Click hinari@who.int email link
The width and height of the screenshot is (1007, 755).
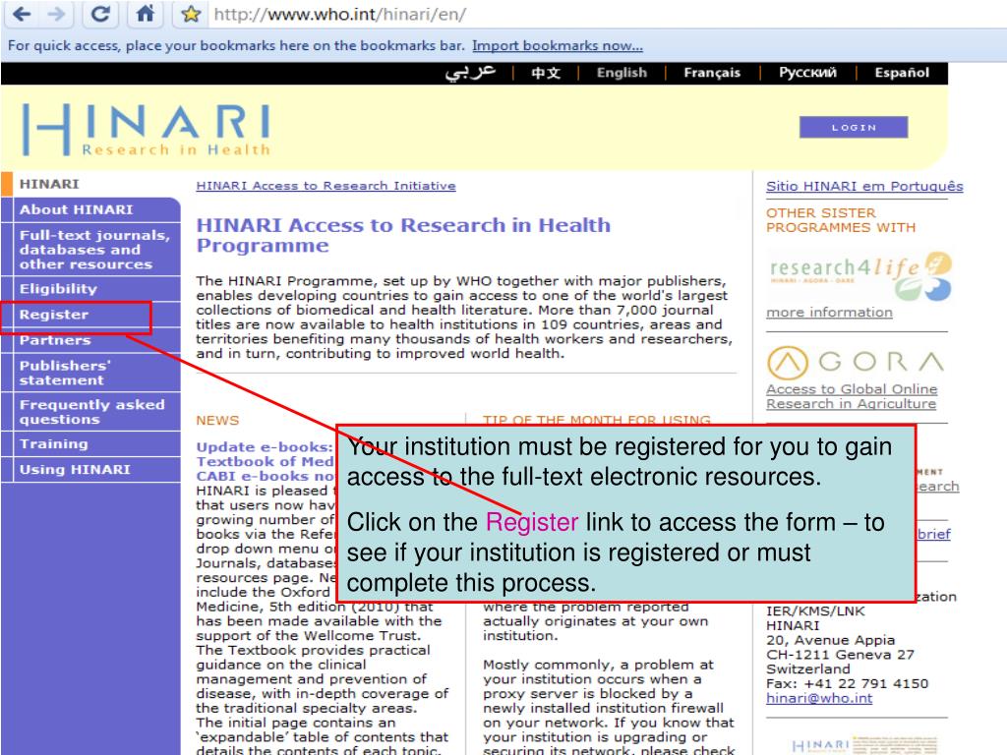(819, 698)
